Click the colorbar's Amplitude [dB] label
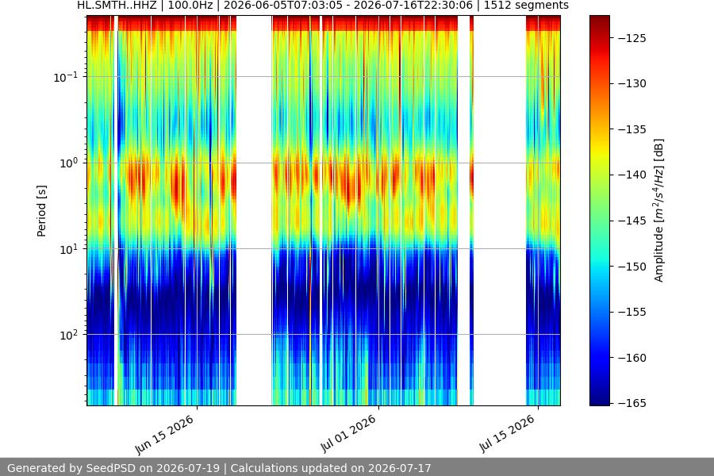This screenshot has width=714, height=476. pos(658,210)
